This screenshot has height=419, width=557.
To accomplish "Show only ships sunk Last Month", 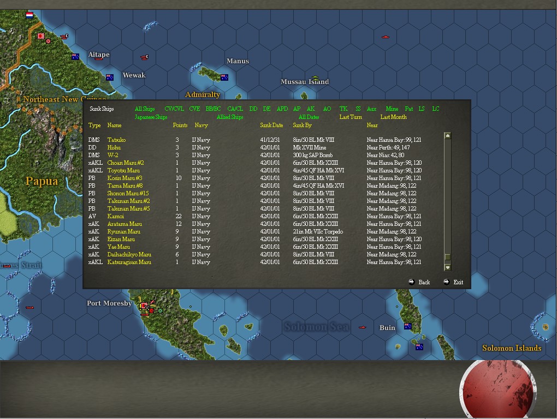I will point(393,117).
